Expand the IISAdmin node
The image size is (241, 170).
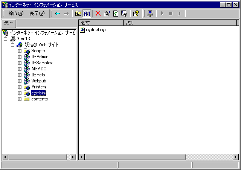point(20,57)
